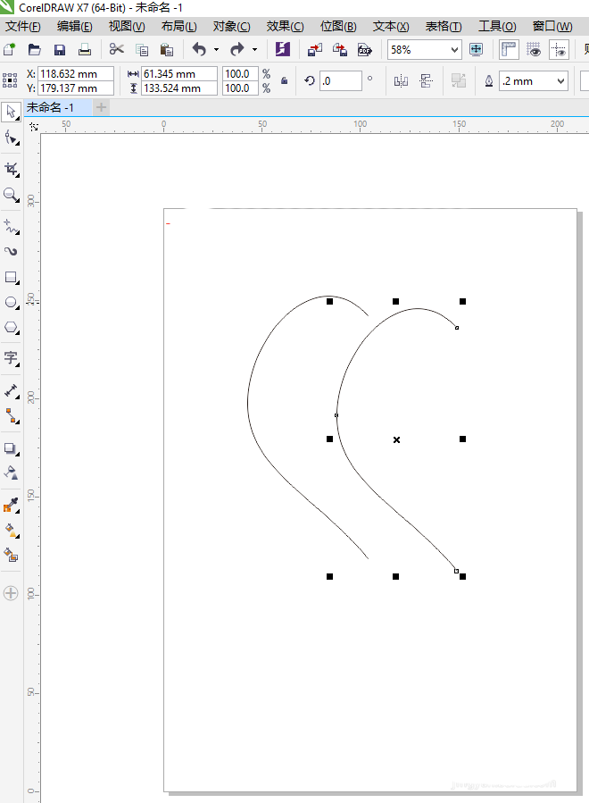
Task: Select the Rectangle tool
Action: (12, 278)
